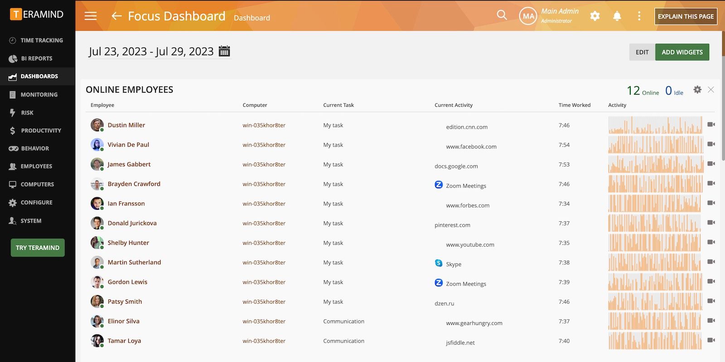This screenshot has height=362, width=725.
Task: Click the Dashboard breadcrumb in header
Action: pos(252,18)
